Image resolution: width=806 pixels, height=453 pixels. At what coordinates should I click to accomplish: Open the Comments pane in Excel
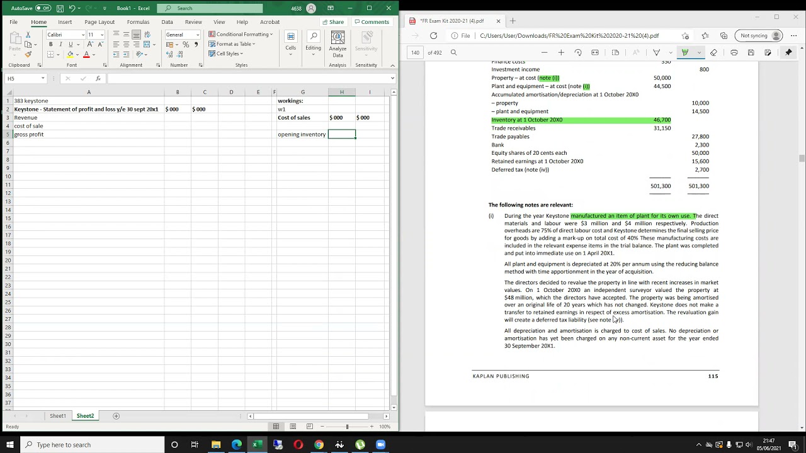372,22
